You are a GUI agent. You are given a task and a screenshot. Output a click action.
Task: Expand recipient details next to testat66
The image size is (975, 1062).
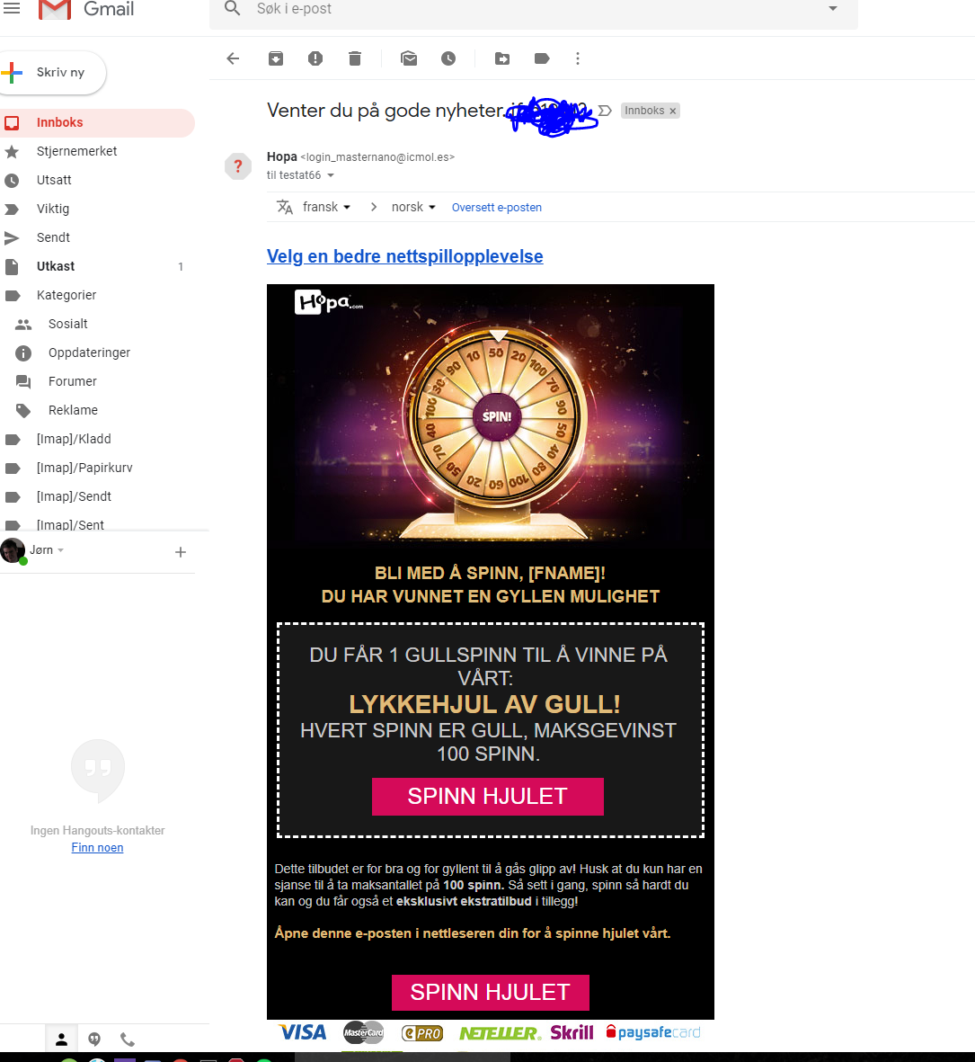tap(331, 175)
